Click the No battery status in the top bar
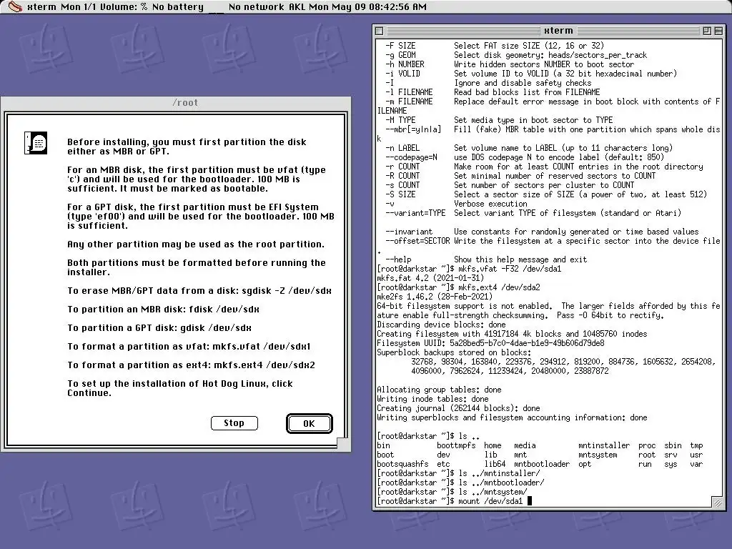The image size is (732, 549). pyautogui.click(x=178, y=7)
